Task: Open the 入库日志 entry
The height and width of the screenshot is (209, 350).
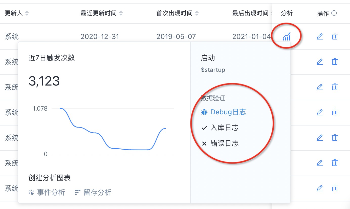Action: 220,128
